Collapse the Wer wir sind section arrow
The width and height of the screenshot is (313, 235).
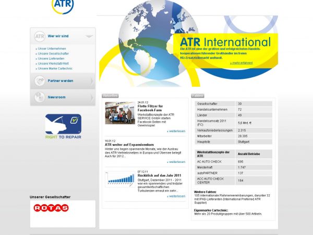[x=89, y=36]
